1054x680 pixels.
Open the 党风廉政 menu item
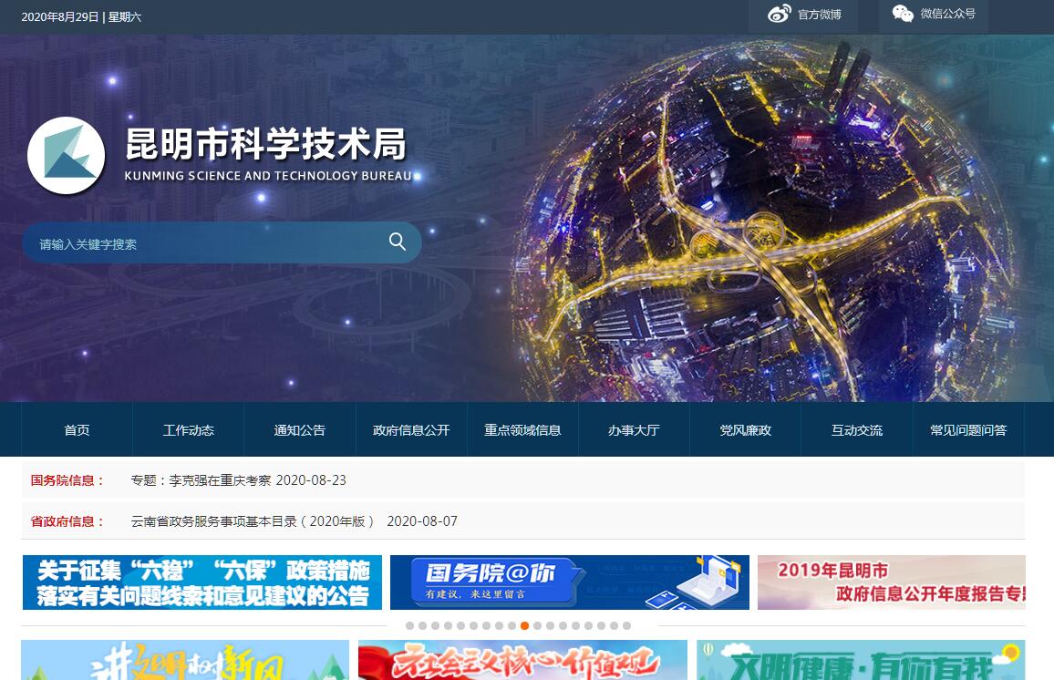pyautogui.click(x=746, y=430)
